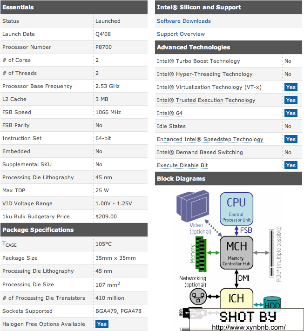This screenshot has height=331, width=304.
Task: Click the Intel Silicon and Support header
Action: [x=229, y=7]
